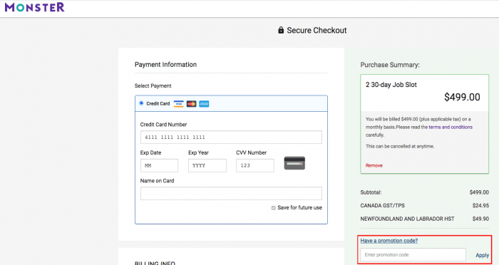Screen dimensions: 499x265
Task: Click the Subtotal $499.00 amount
Action: tap(479, 192)
